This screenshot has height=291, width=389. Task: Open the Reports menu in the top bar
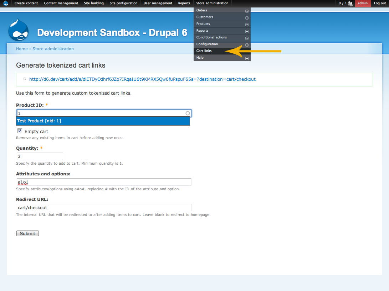point(184,3)
